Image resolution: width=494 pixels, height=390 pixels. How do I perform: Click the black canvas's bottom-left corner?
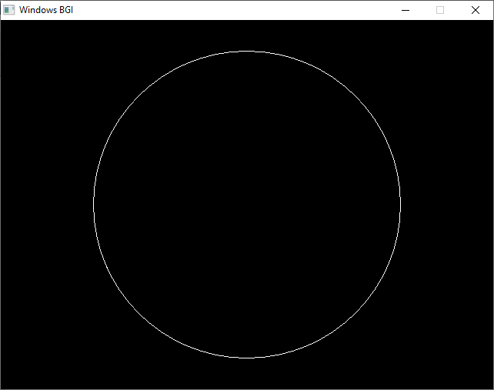[3, 387]
